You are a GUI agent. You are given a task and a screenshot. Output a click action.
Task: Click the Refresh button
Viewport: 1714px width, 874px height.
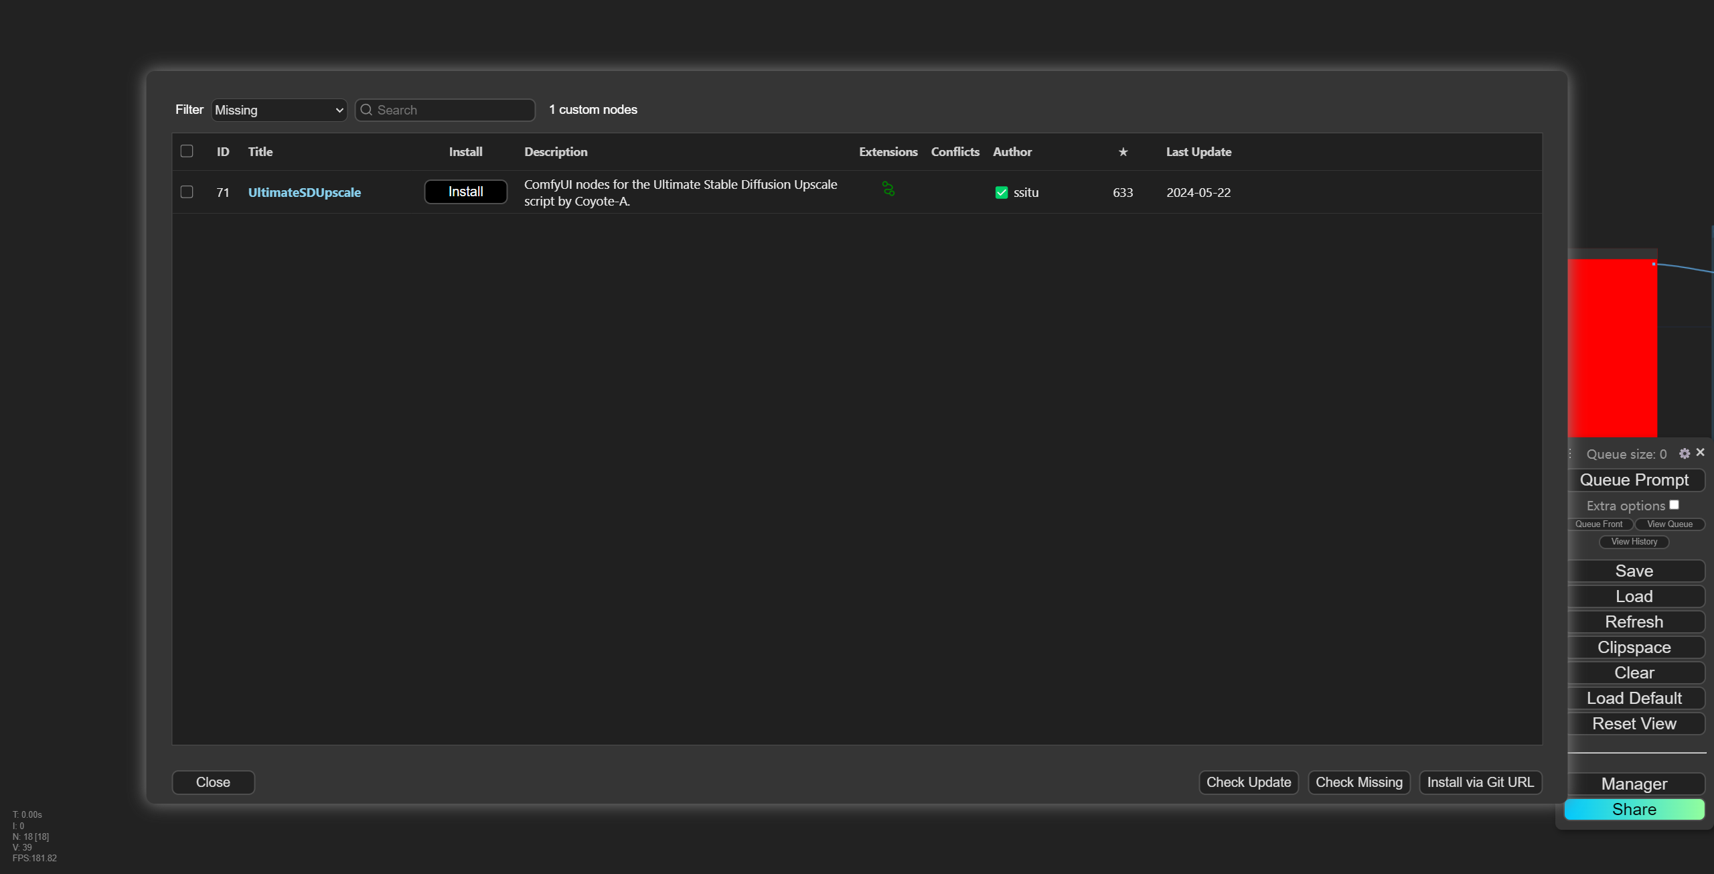[1634, 622]
